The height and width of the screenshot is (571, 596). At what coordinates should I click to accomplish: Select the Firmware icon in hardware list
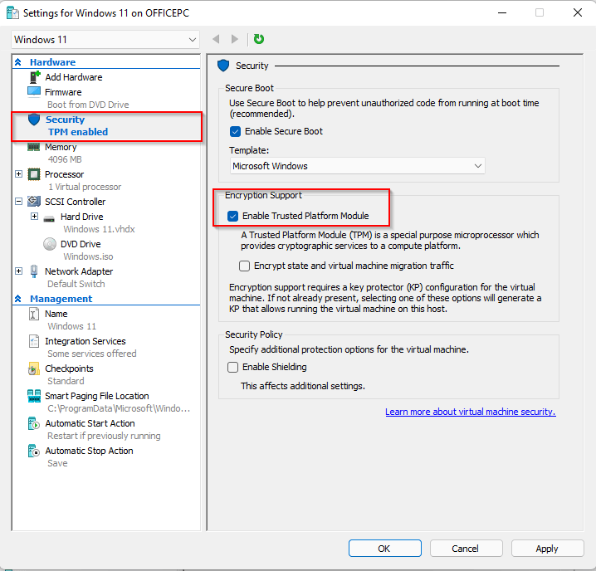point(34,92)
